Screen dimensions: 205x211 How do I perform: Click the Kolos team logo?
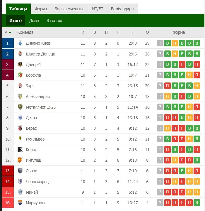[20, 150]
